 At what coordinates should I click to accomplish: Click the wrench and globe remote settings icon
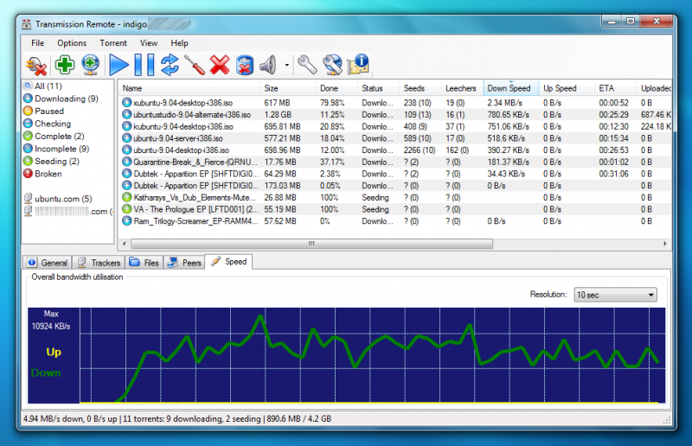coord(332,65)
